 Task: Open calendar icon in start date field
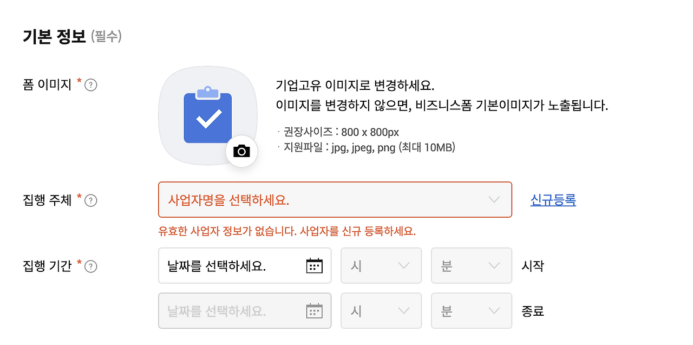(x=314, y=266)
